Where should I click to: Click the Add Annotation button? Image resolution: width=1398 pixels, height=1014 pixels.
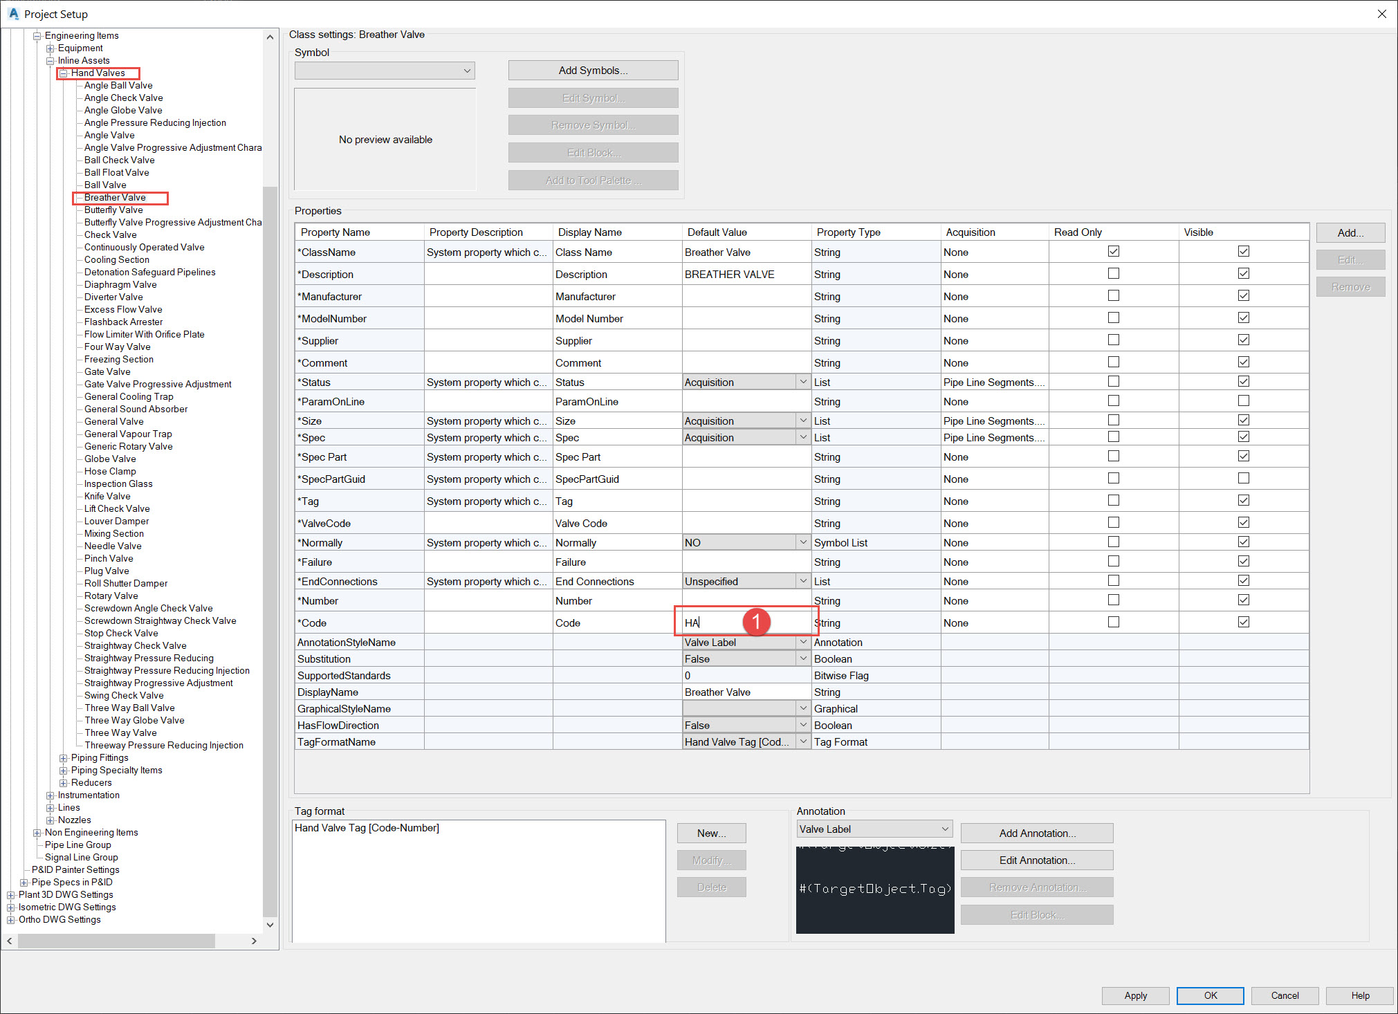1036,833
